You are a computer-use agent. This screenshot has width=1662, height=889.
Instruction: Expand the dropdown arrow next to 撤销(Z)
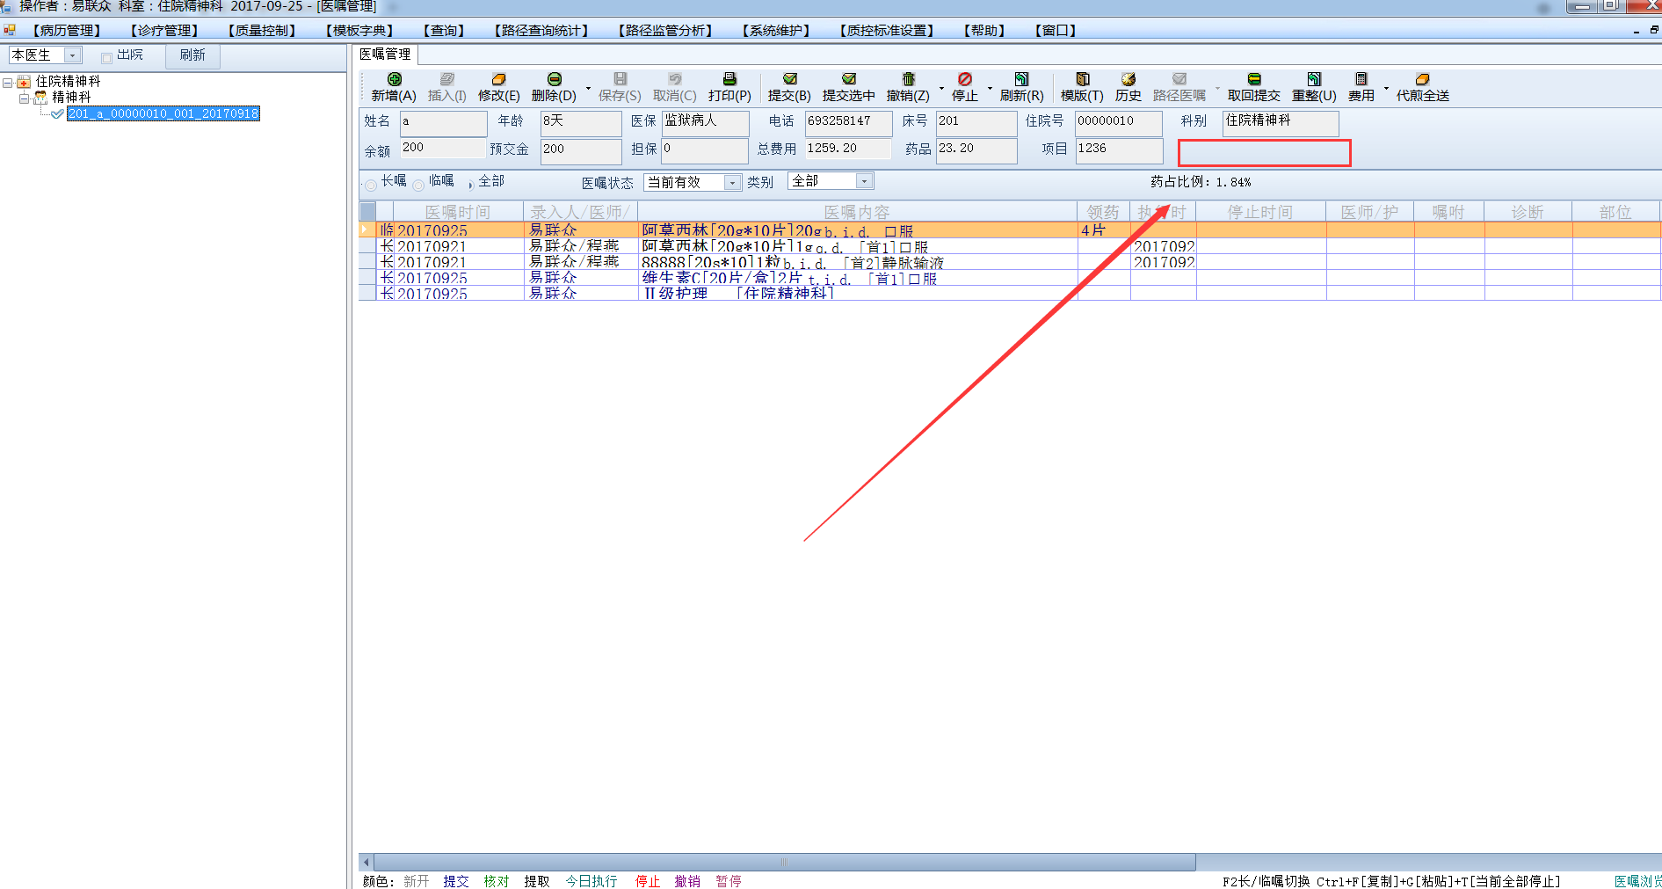[x=941, y=88]
